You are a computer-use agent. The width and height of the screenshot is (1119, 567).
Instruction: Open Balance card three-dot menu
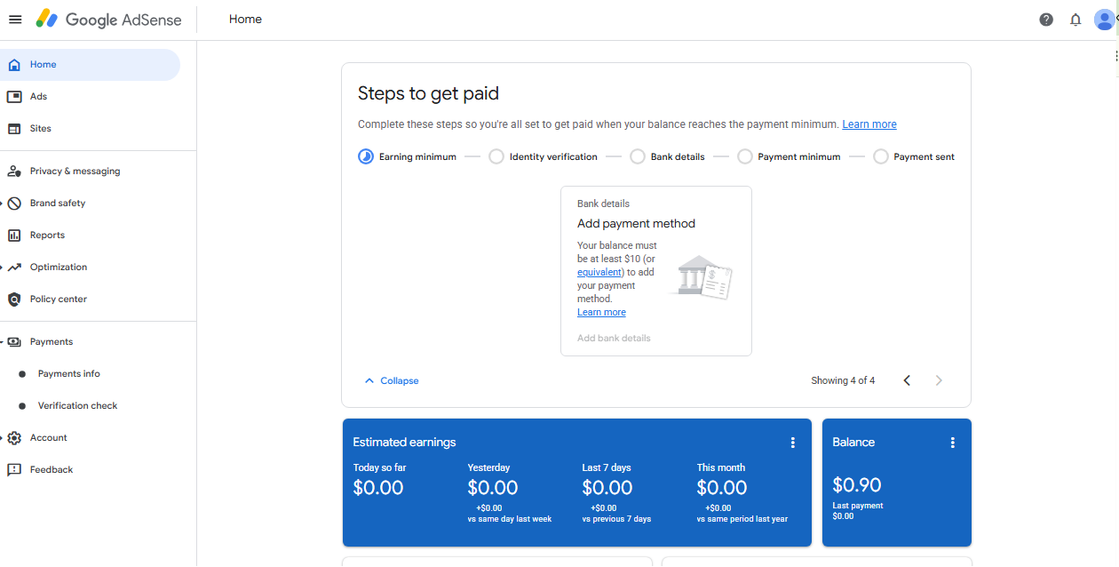tap(953, 443)
